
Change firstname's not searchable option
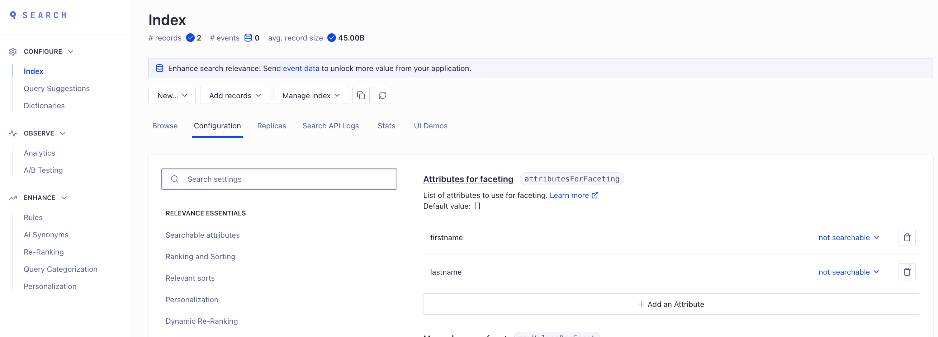[848, 237]
